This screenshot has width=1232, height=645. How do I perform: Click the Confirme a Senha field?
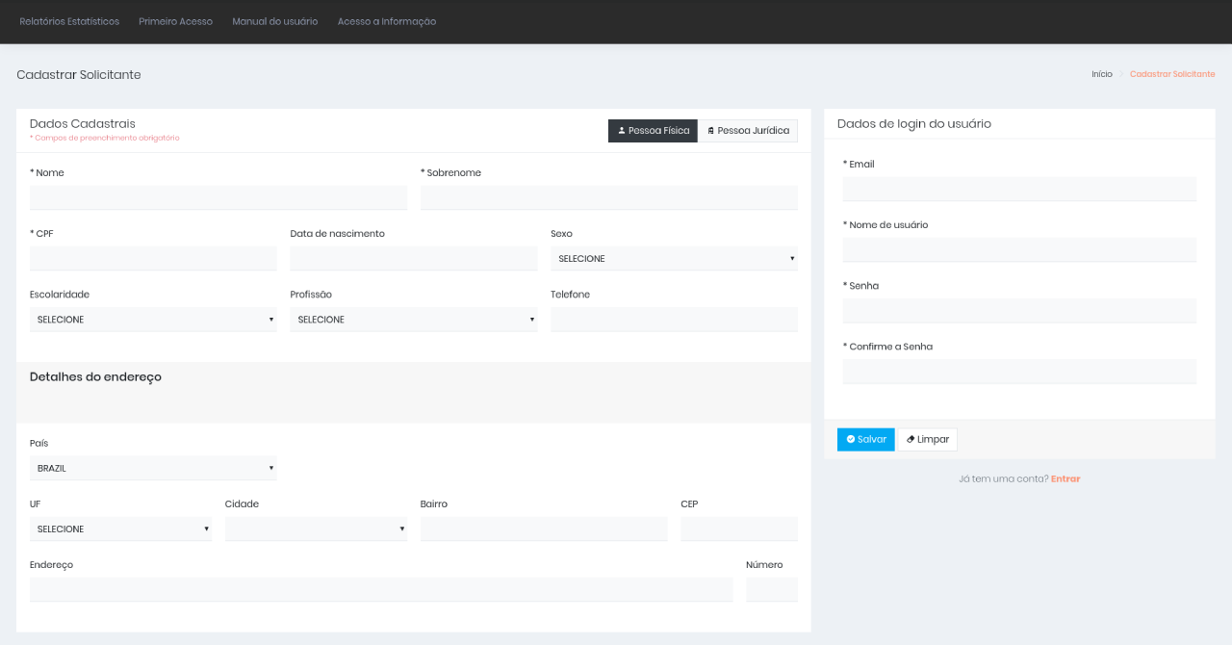(1019, 372)
